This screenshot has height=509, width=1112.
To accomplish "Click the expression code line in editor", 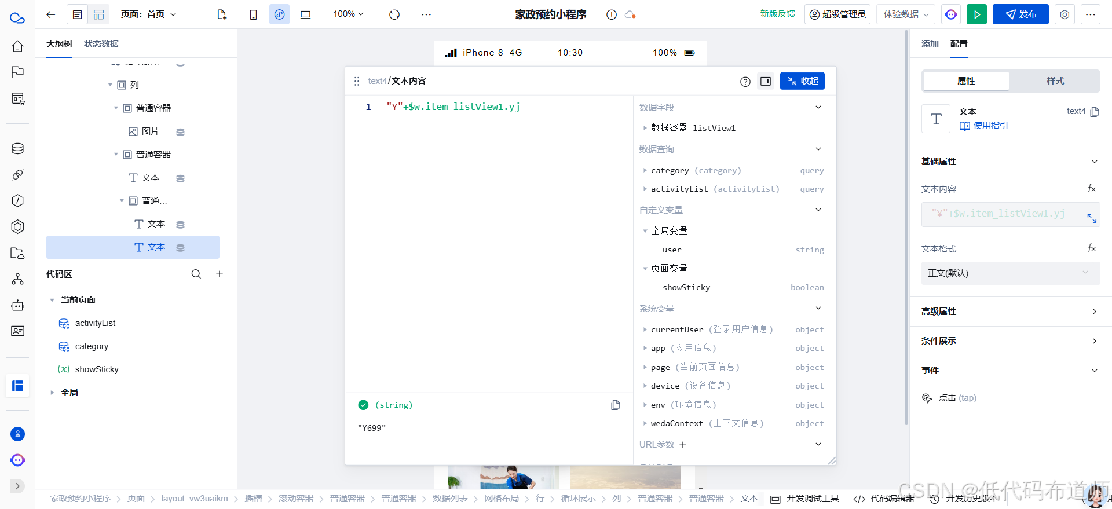I will click(x=453, y=107).
